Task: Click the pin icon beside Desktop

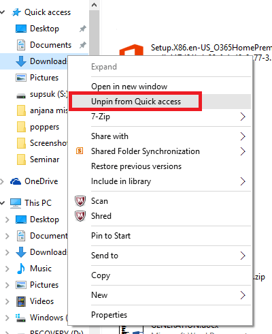Action: click(x=83, y=29)
